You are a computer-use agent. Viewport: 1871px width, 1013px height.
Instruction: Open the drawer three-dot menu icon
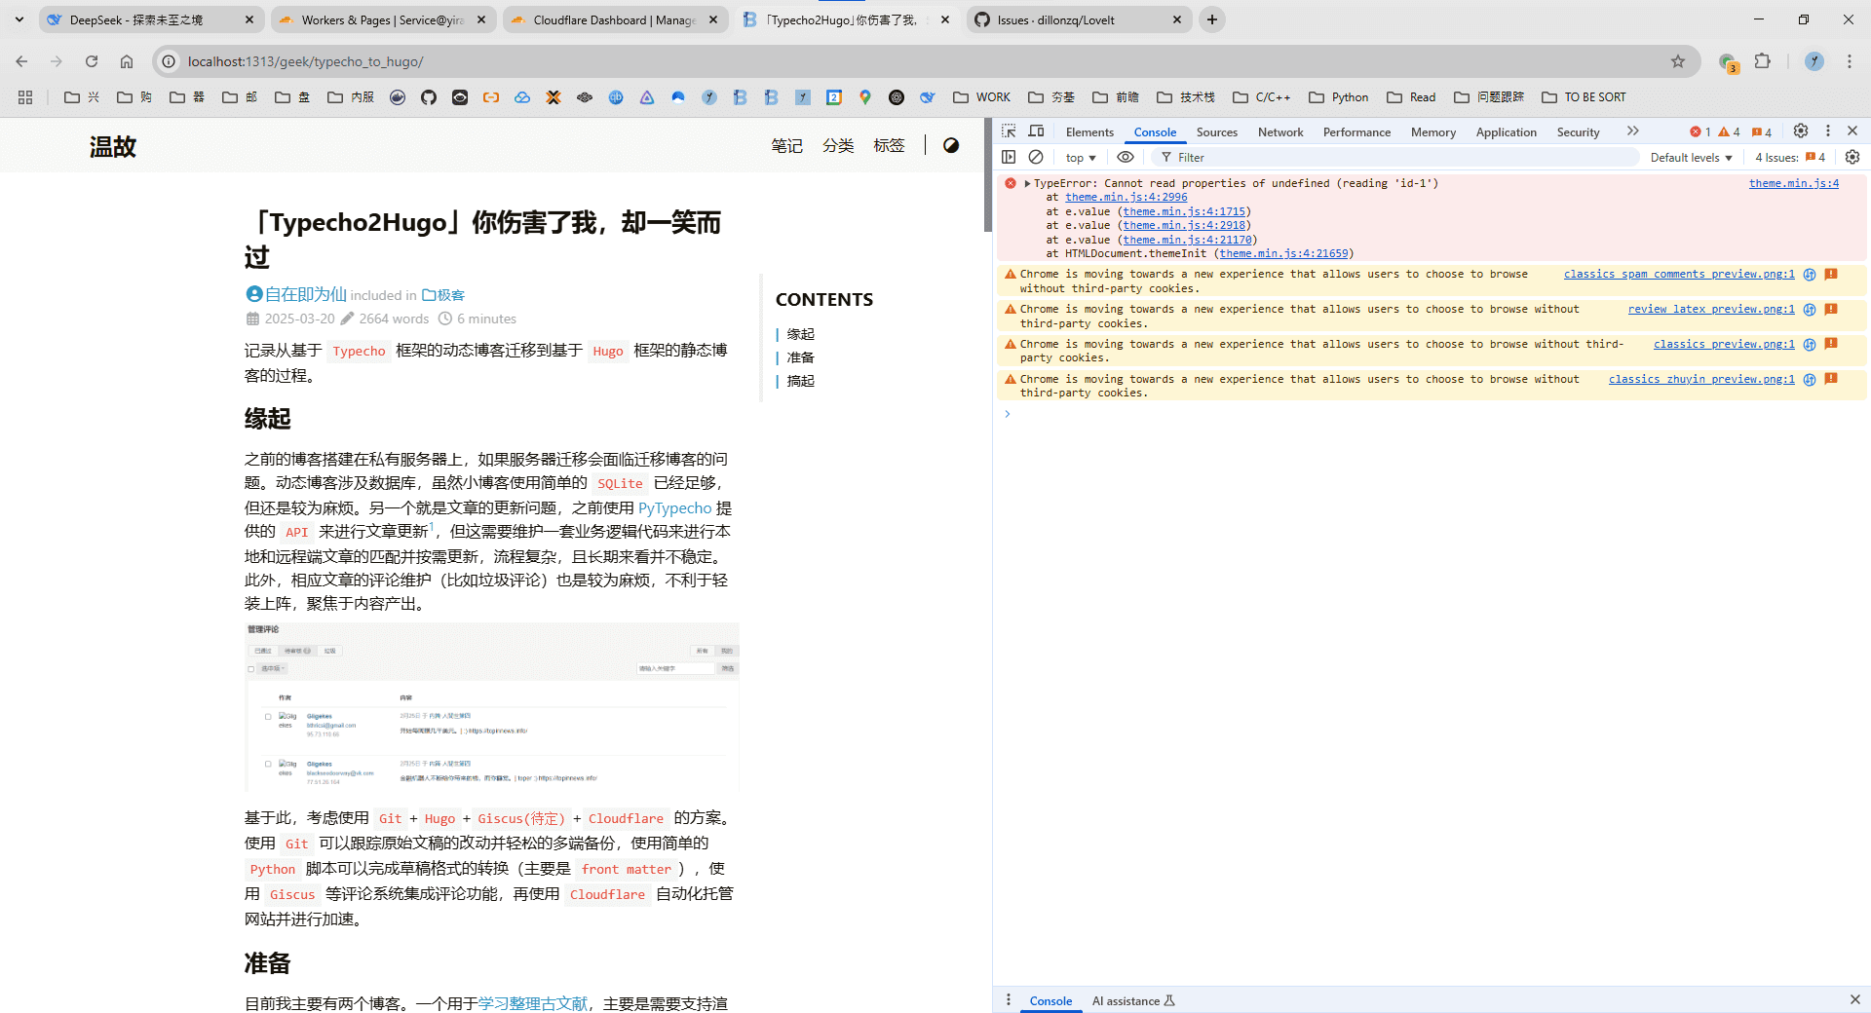(x=1009, y=999)
